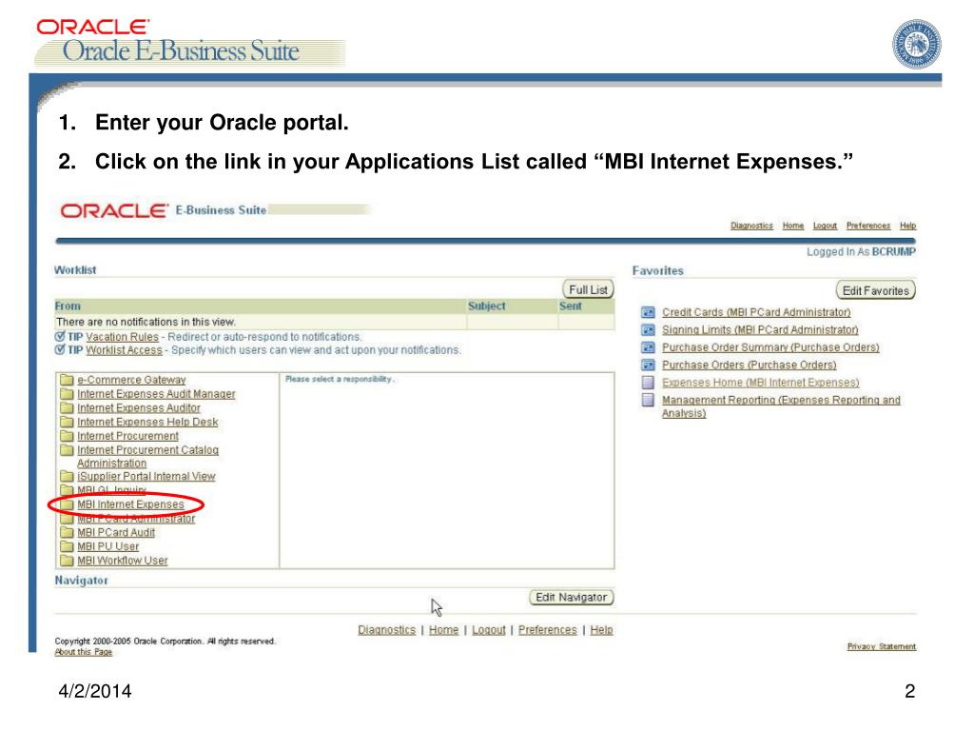Image resolution: width=974 pixels, height=731 pixels.
Task: Open the Internet Procurement link
Action: coord(127,436)
